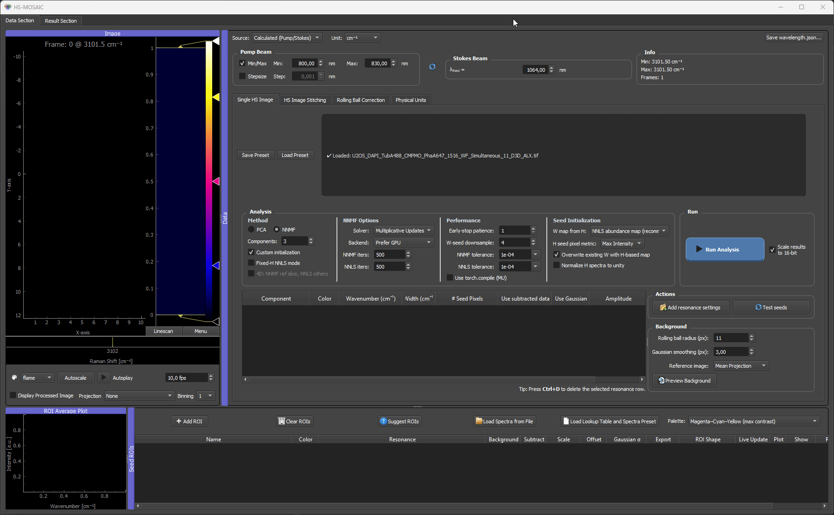Open the Rolling Ball Correction tab
Screen dimensions: 834x515
360,100
